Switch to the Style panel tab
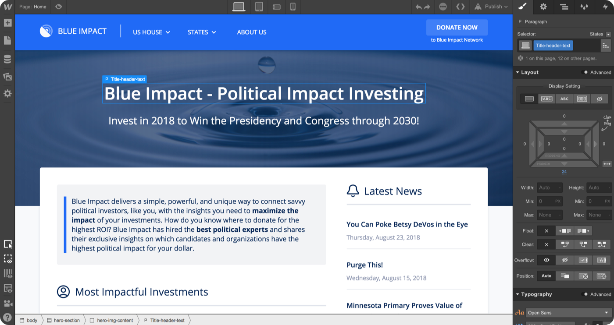The image size is (614, 325). pos(522,7)
